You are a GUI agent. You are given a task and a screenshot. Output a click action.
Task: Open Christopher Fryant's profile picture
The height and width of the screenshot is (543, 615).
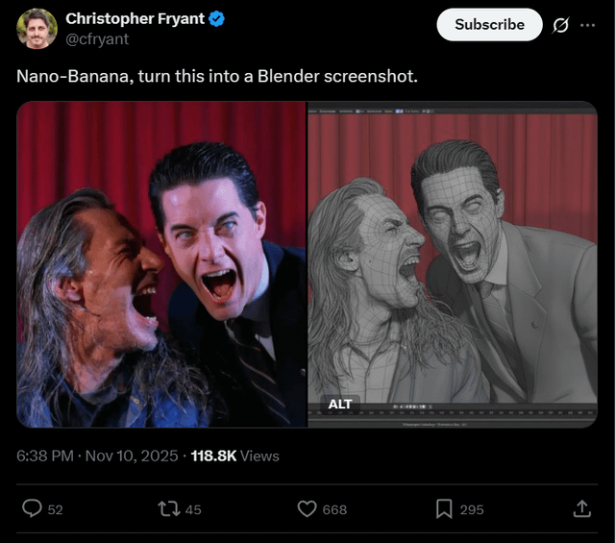(37, 28)
